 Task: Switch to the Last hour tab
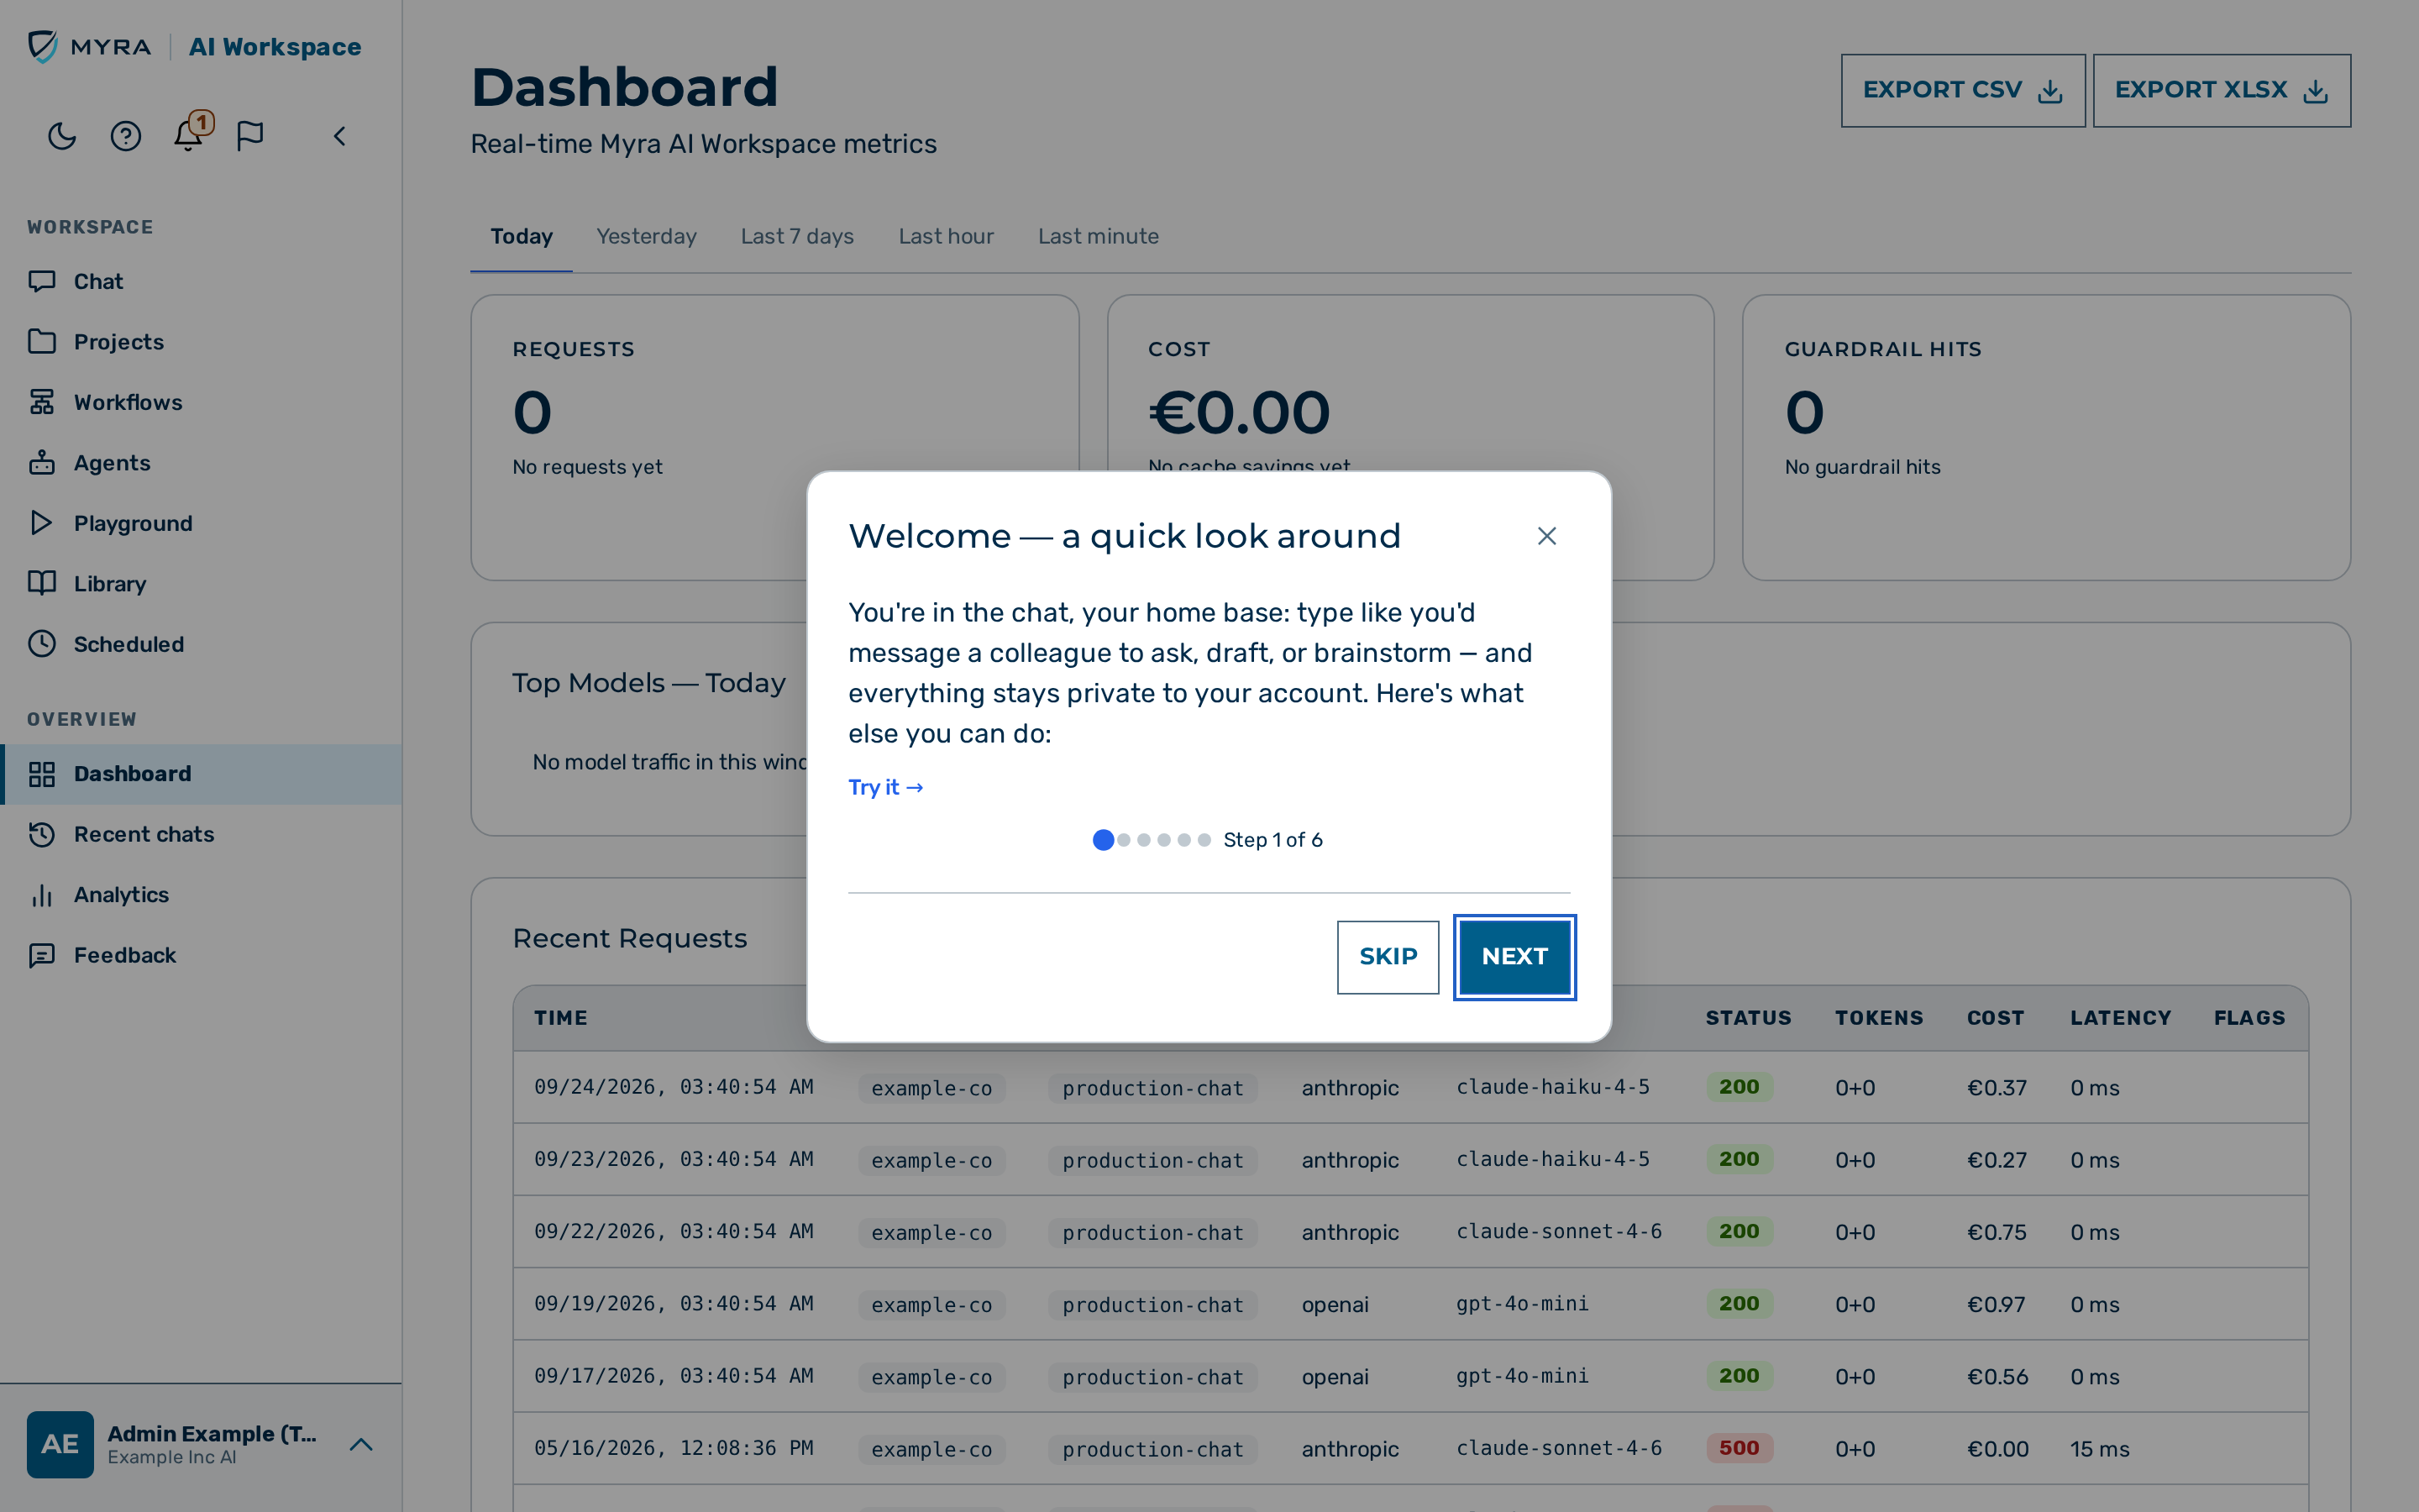point(946,237)
